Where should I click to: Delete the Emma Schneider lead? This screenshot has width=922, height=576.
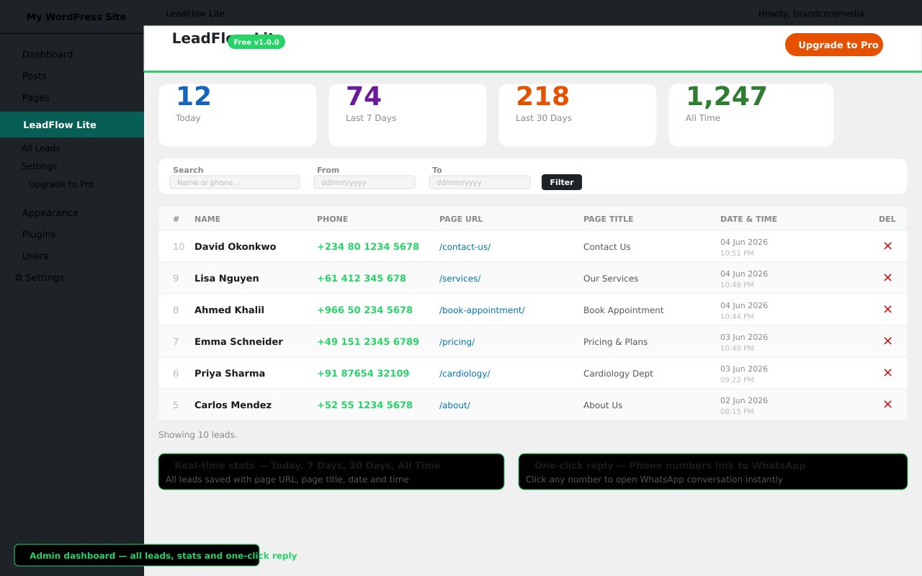887,341
